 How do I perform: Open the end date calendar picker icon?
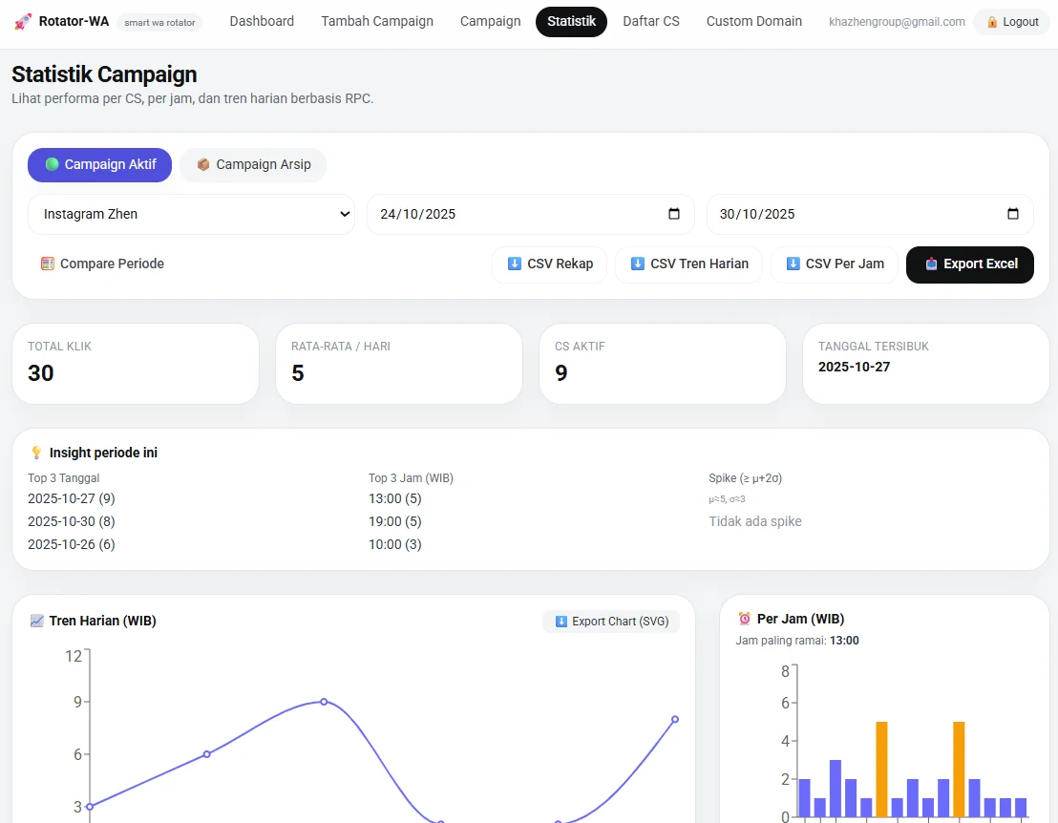[1013, 214]
